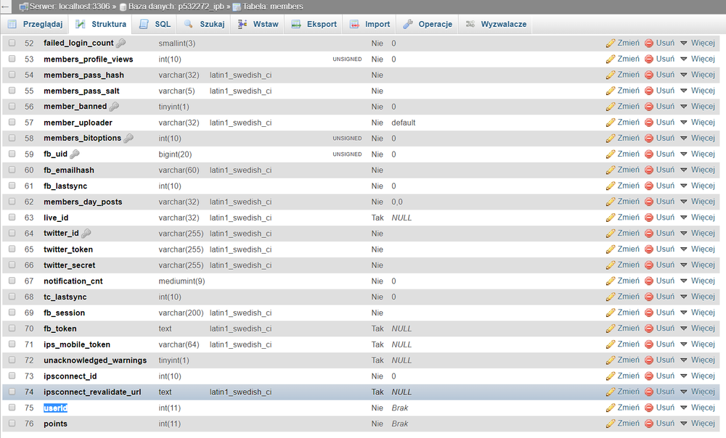726x438 pixels.
Task: Click the key index icon beside member_banned
Action: 114,107
